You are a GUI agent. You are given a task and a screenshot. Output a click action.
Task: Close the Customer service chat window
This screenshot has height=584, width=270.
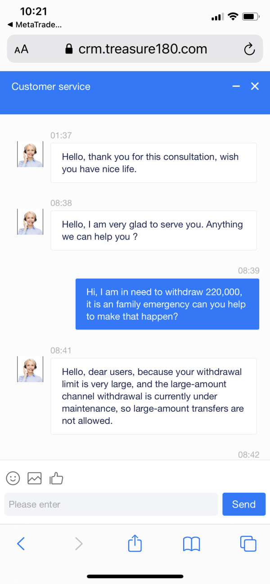(255, 86)
